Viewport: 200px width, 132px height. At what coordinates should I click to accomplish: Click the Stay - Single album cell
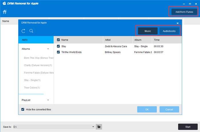click(x=141, y=46)
